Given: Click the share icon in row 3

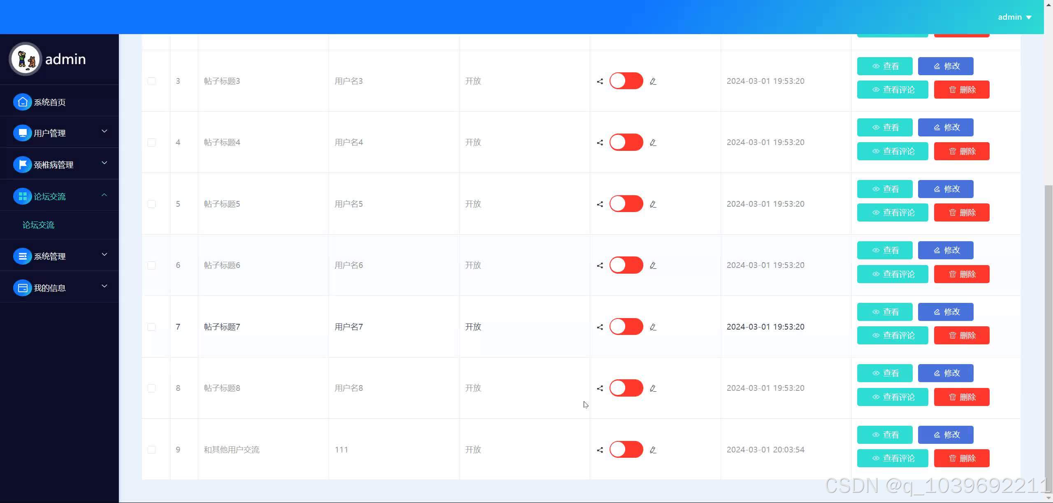Looking at the screenshot, I should [600, 81].
